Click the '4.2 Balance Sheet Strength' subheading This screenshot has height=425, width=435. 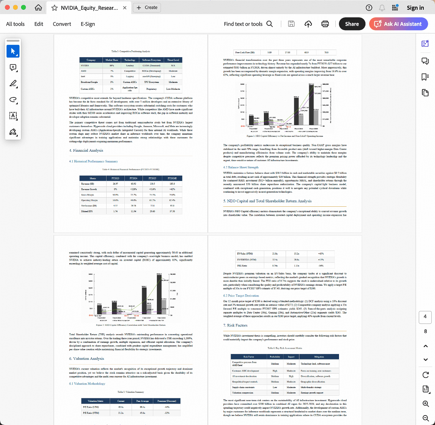(241, 167)
